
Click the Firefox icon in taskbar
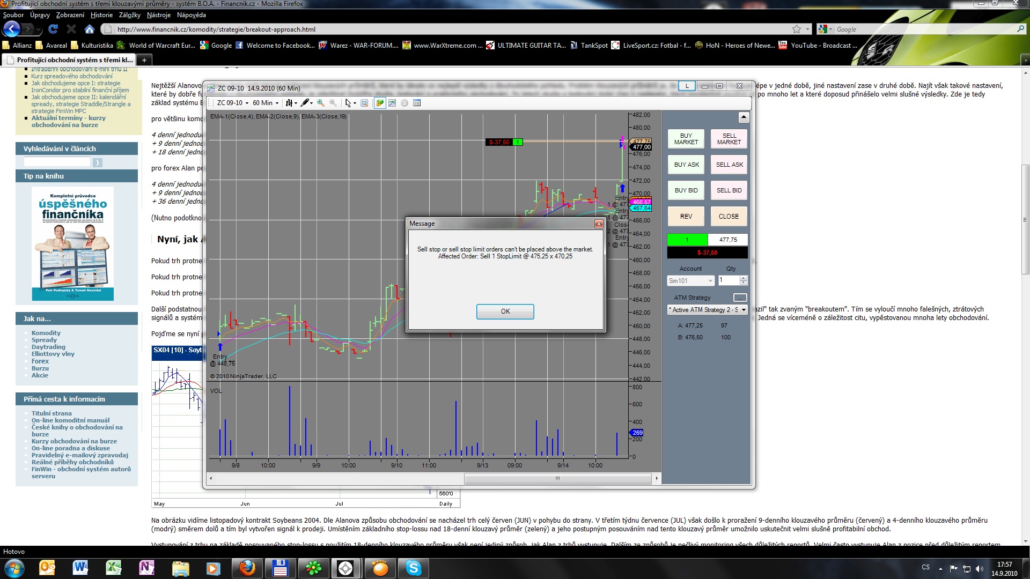[x=247, y=568]
